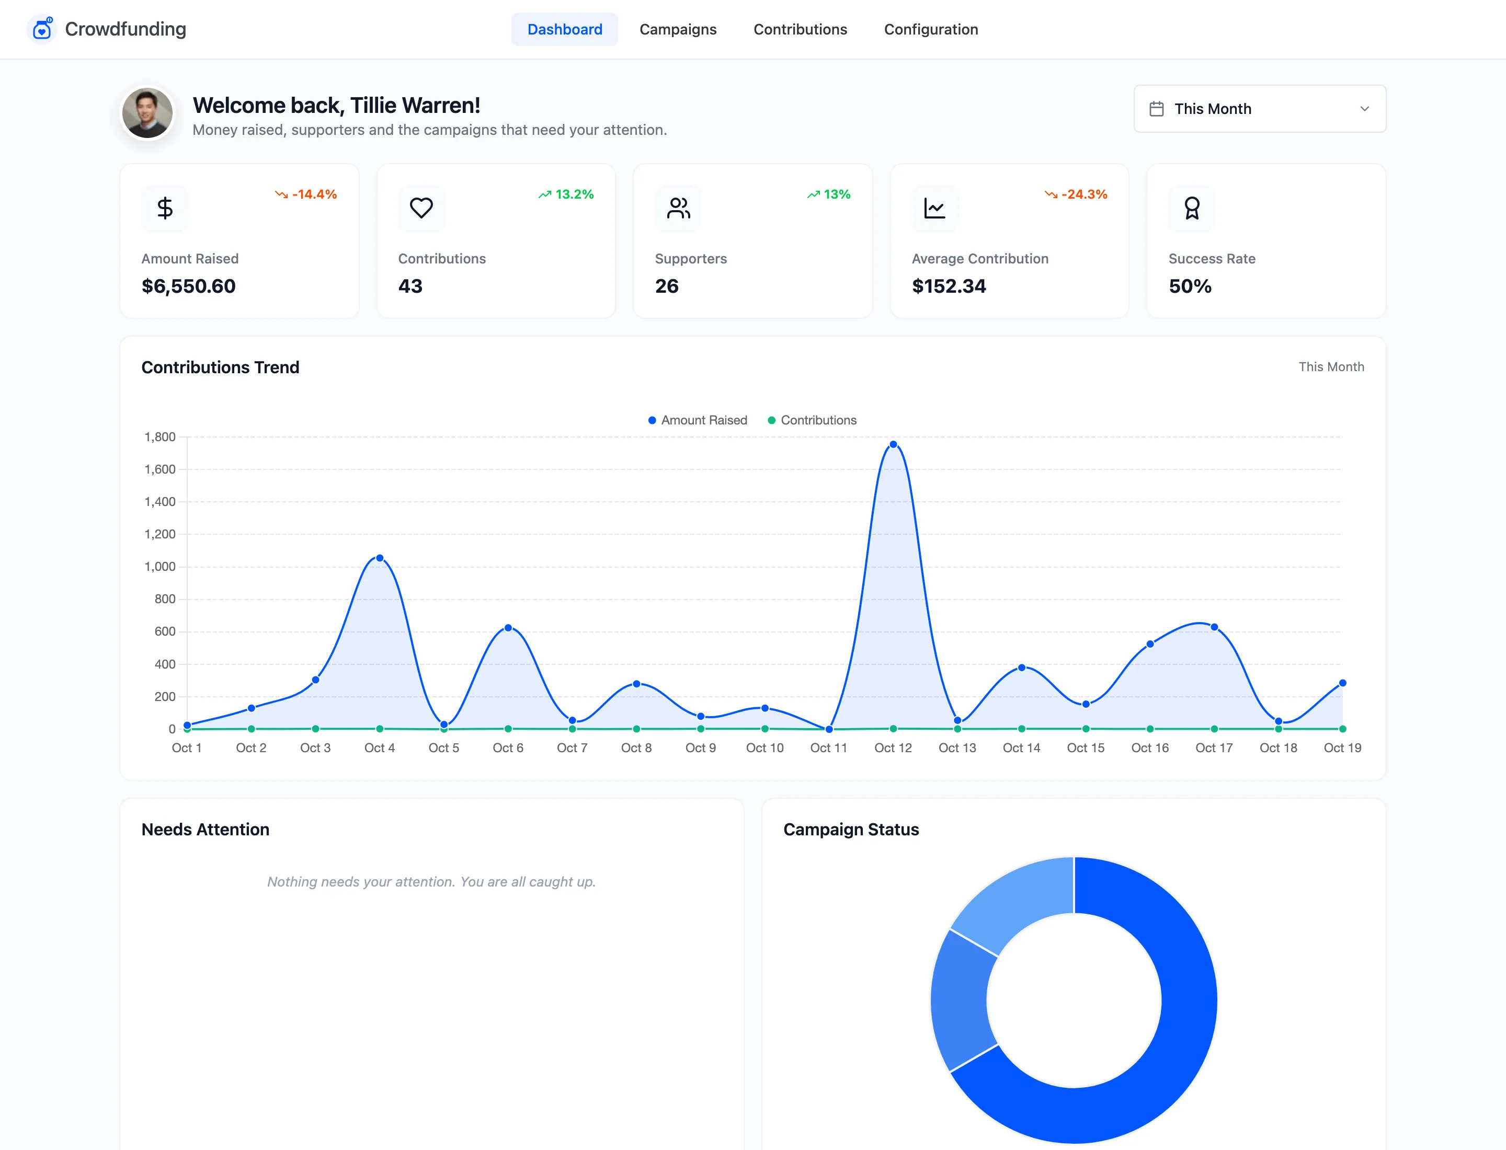Click the downward trend arrow beside -24.3%

[x=1051, y=194]
